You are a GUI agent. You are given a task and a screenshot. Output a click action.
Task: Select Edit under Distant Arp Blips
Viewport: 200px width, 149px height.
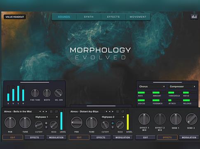pos(79,137)
